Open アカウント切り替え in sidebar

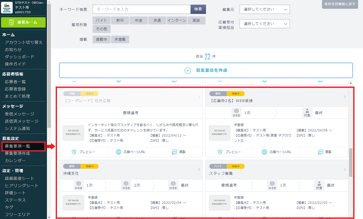click(24, 42)
